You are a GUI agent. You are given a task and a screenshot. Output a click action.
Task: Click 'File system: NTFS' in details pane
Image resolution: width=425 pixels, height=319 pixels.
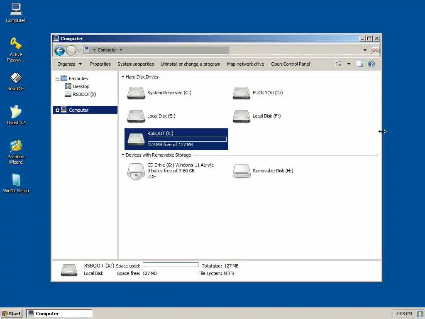[x=216, y=273]
